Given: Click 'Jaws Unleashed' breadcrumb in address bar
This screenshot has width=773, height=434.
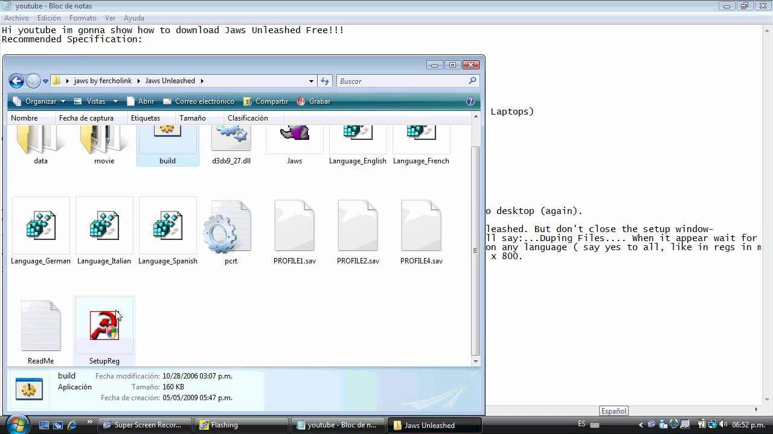Looking at the screenshot, I should tap(170, 81).
